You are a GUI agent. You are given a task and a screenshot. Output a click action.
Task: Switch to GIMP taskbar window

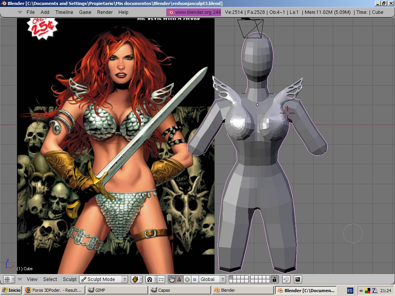coord(116,290)
